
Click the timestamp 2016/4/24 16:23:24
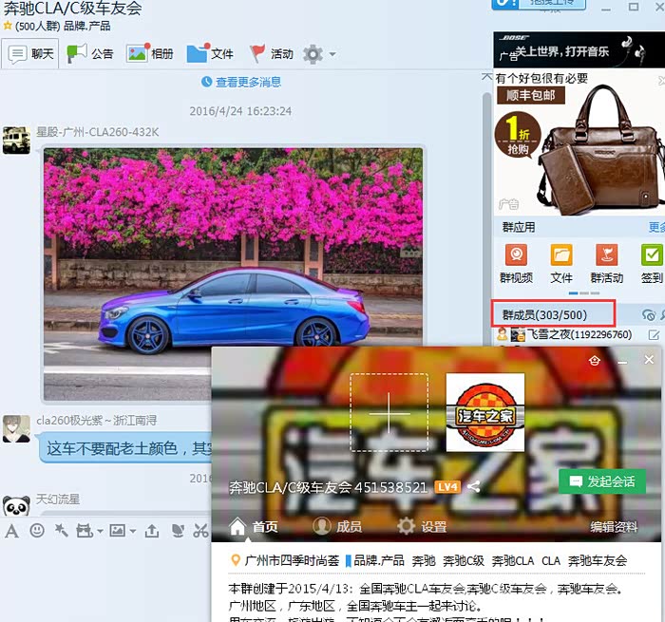[240, 111]
